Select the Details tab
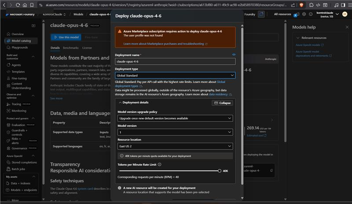352x204 pixels. tap(55, 48)
